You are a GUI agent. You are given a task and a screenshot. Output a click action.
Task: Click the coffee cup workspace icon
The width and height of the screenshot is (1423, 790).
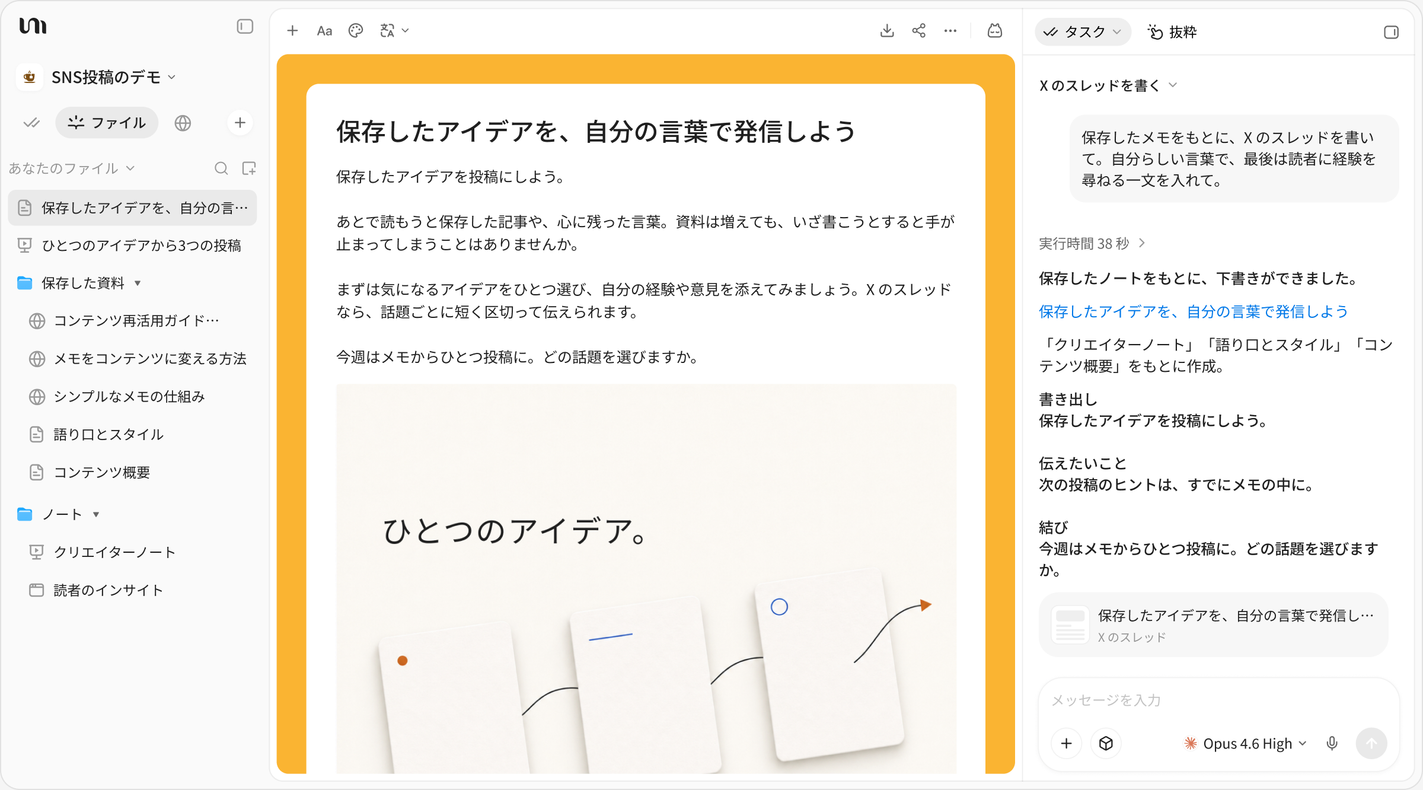click(29, 77)
